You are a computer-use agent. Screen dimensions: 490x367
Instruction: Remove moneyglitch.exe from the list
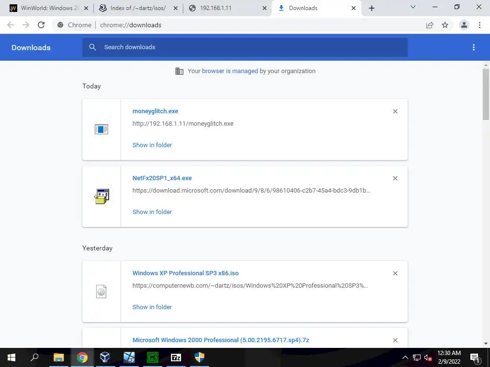pos(395,111)
